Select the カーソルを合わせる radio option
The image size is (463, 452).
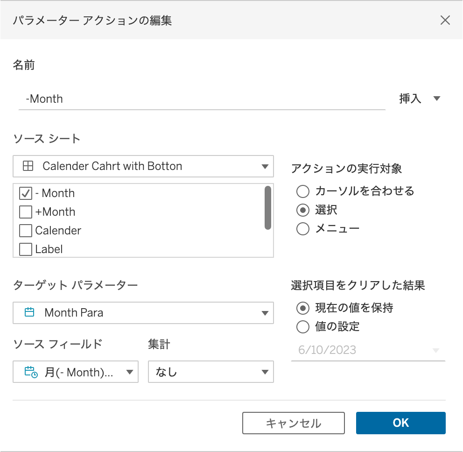303,191
